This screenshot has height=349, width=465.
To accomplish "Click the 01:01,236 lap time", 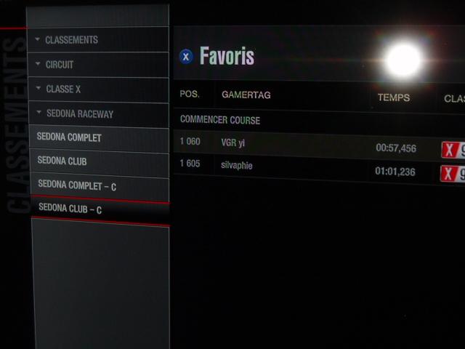I will [395, 172].
